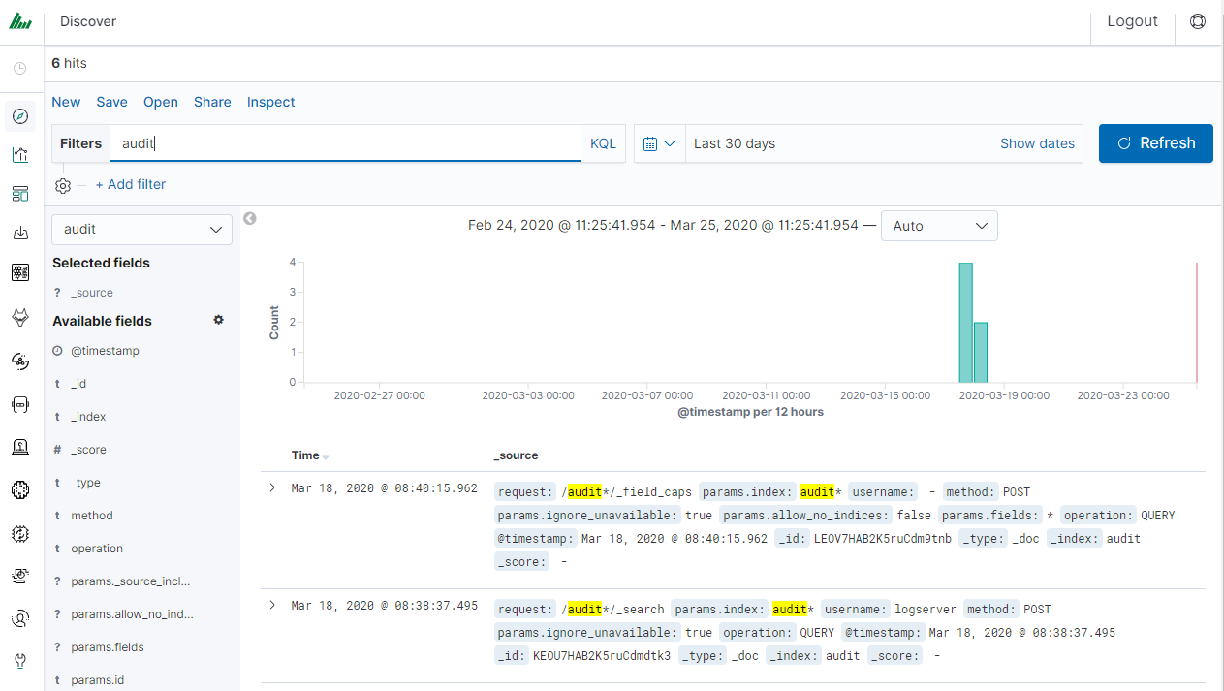This screenshot has width=1224, height=691.
Task: Expand the 08:40:15.962 log row
Action: point(272,487)
